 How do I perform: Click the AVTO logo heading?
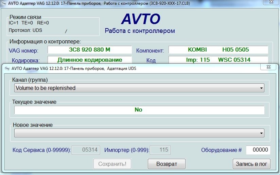pyautogui.click(x=141, y=19)
